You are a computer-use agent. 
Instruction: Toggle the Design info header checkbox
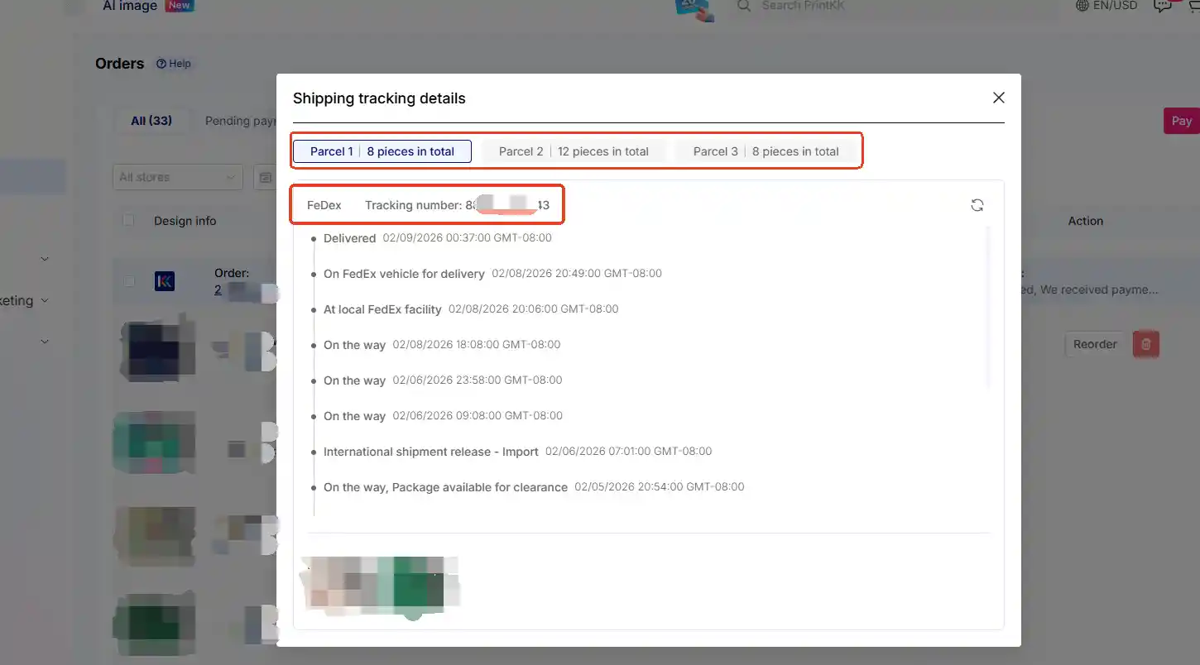128,221
